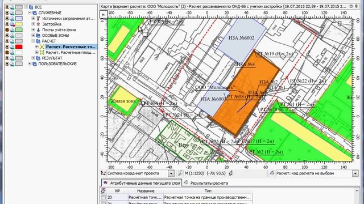The image size is (364, 204).
Task: Click print icon in ВСЕ row
Action: [13, 7]
